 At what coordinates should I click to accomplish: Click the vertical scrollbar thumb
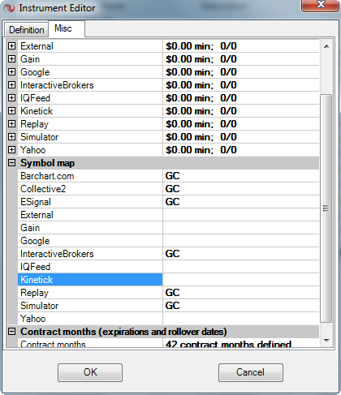pos(326,208)
